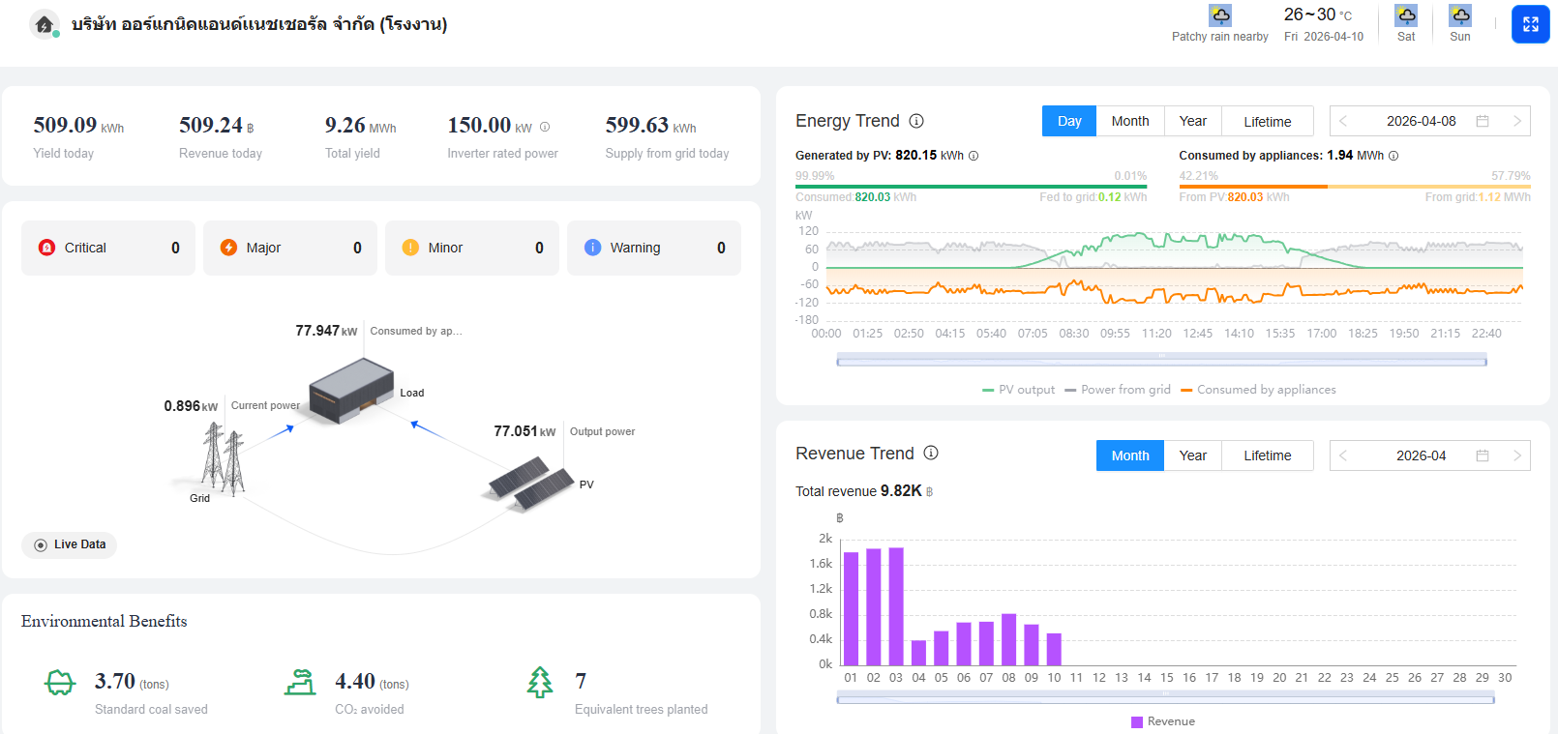Image resolution: width=1558 pixels, height=734 pixels.
Task: Click the Critical alarm icon
Action: (46, 248)
